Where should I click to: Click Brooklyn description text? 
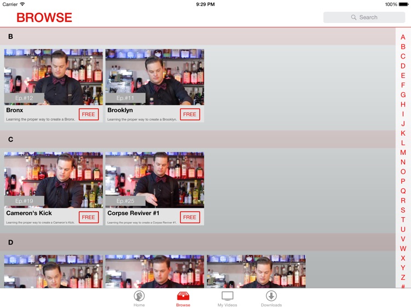pos(142,119)
